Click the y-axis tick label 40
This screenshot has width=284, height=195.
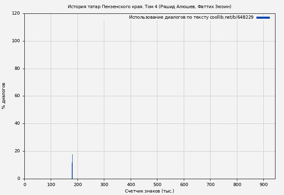pyautogui.click(x=17, y=123)
